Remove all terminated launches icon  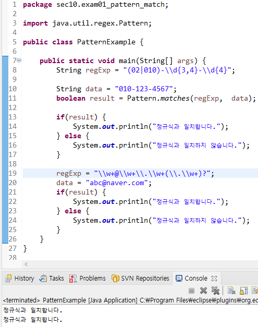[215, 290]
